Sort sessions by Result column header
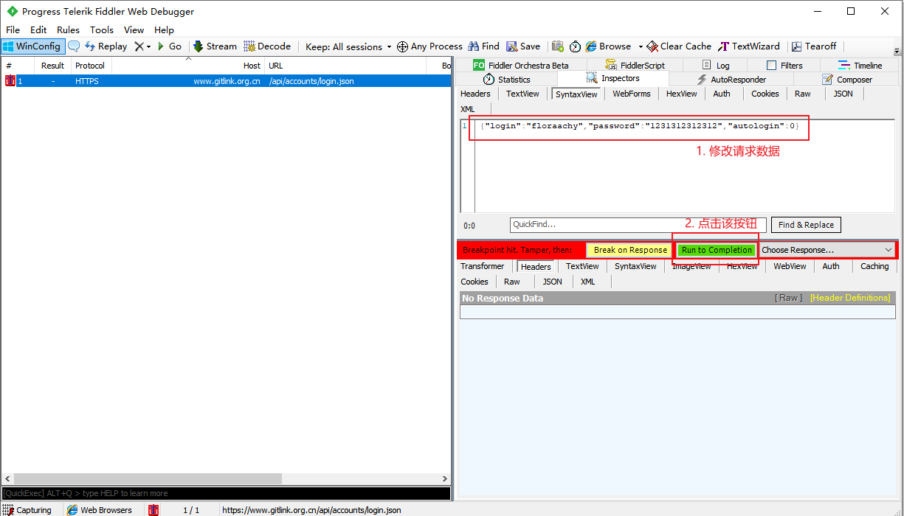This screenshot has height=516, width=904. pyautogui.click(x=52, y=66)
